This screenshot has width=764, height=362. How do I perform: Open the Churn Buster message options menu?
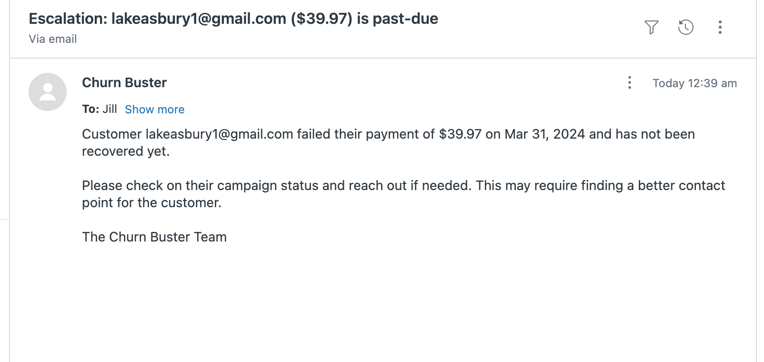[629, 83]
